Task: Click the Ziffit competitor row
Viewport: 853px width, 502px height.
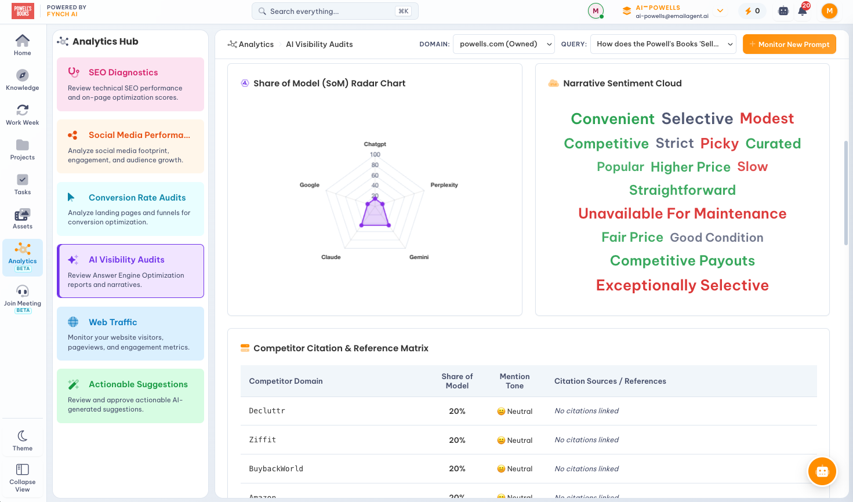Action: click(528, 440)
